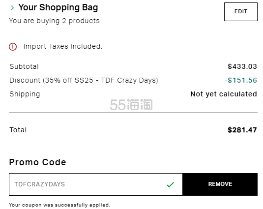Click the Subtotal amount $433.03
The height and width of the screenshot is (209, 263).
point(242,66)
